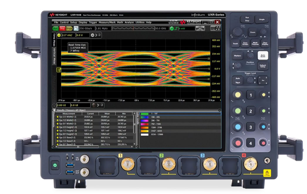Click the orange 3167 - 6333 color swatch

coord(144,131)
